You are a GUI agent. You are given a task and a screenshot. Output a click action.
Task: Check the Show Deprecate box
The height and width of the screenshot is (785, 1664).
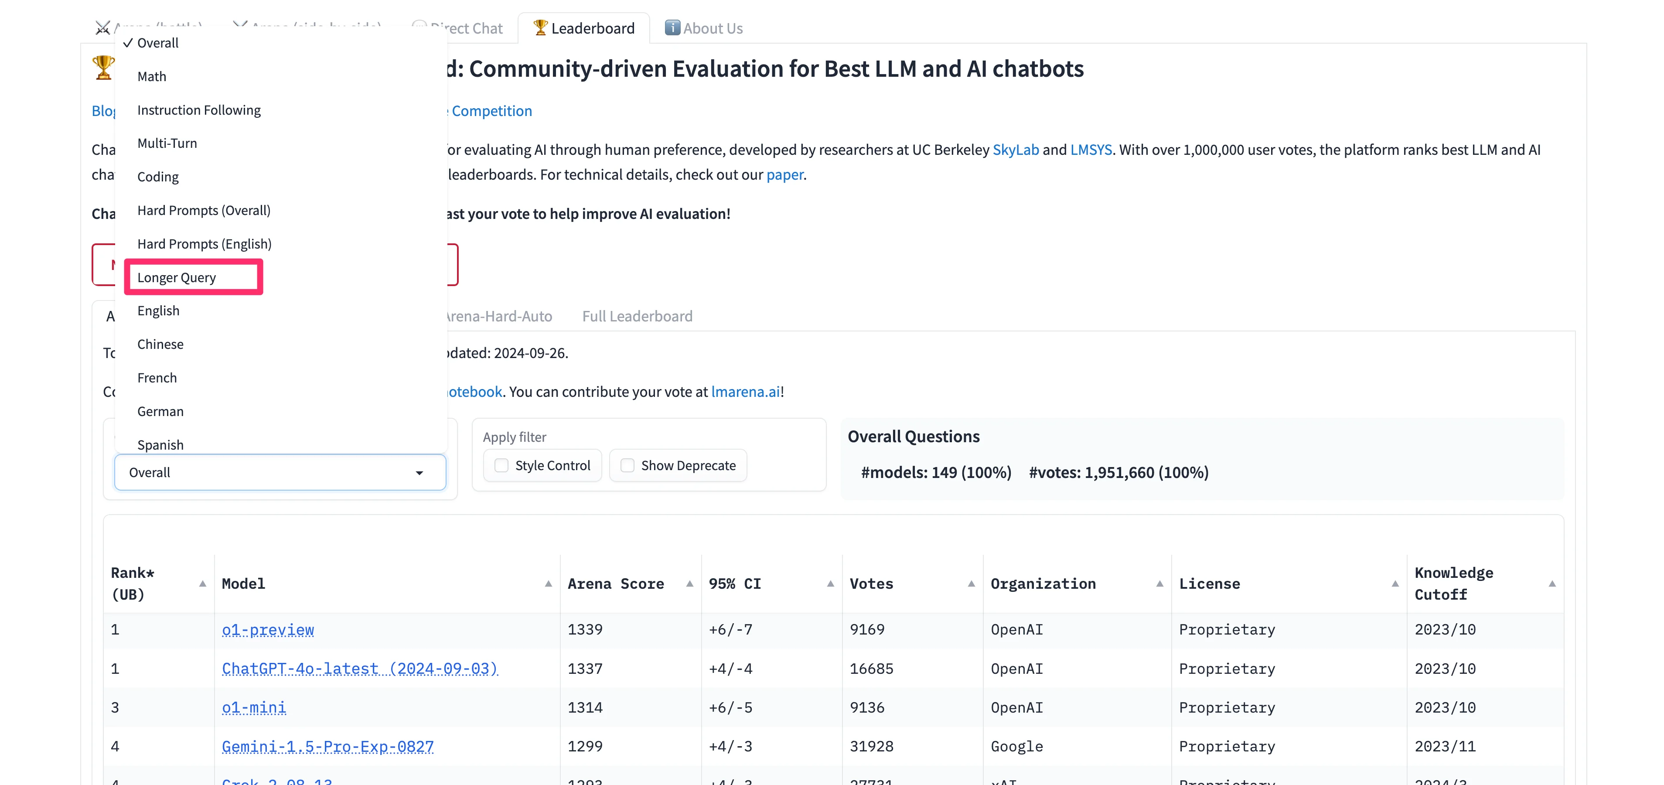coord(627,465)
